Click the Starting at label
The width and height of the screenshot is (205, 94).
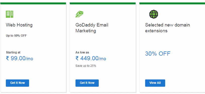(13, 52)
